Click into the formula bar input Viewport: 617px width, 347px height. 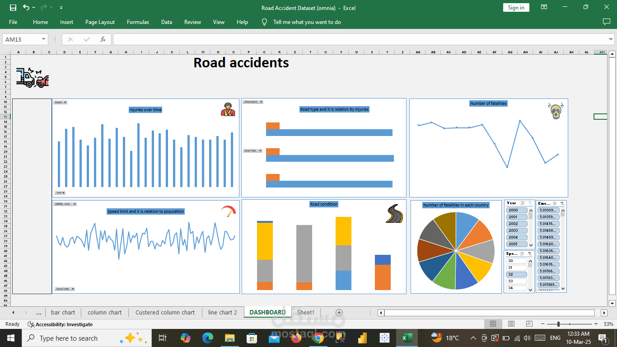(360, 39)
